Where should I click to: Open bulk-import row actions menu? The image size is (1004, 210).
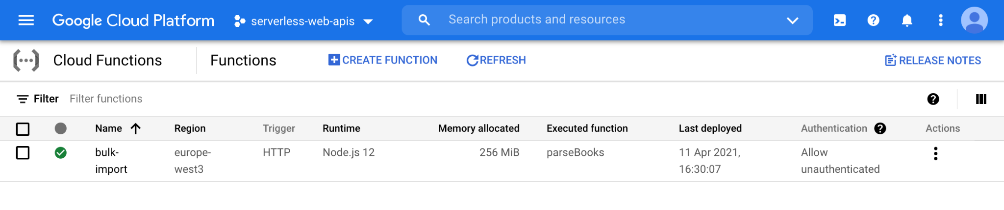pos(935,153)
